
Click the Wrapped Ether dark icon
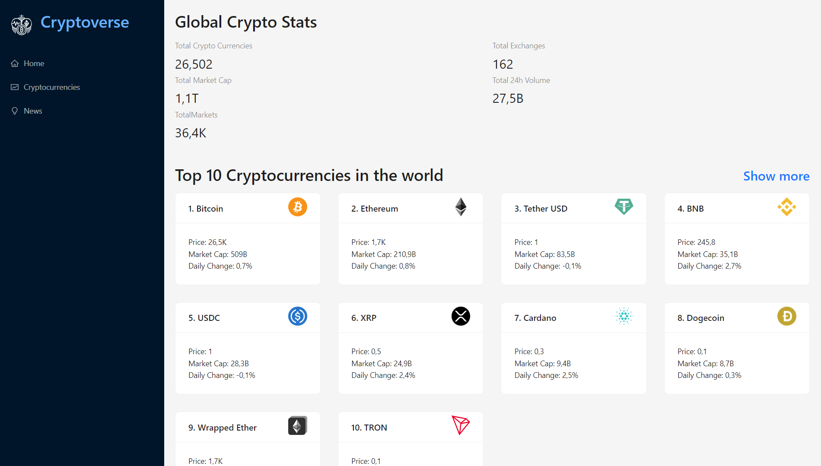[x=297, y=426]
